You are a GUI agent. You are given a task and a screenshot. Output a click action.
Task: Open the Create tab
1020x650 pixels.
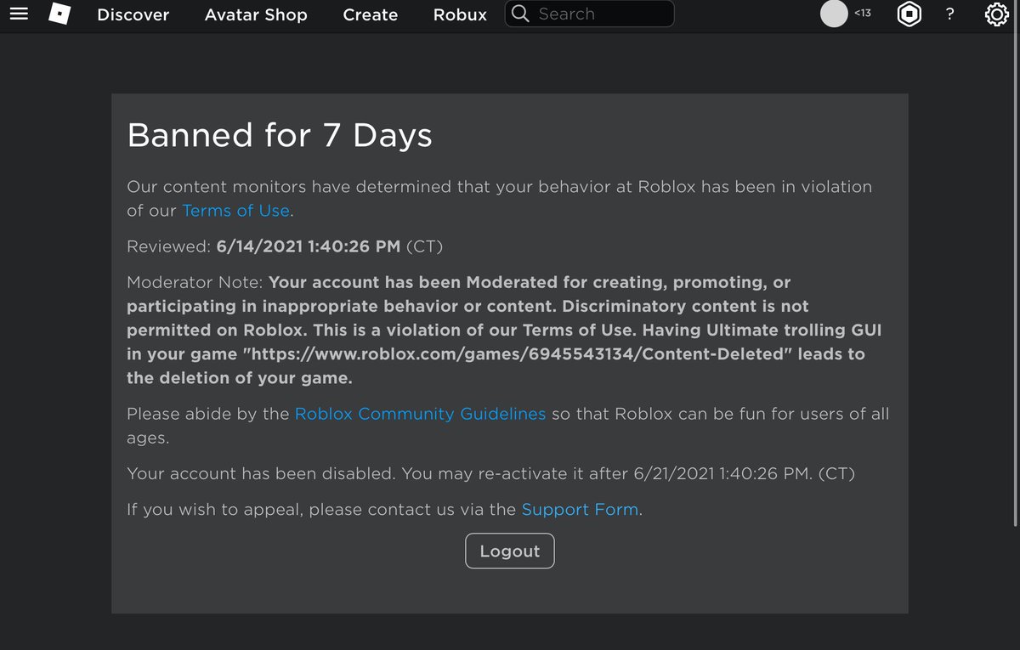[370, 14]
